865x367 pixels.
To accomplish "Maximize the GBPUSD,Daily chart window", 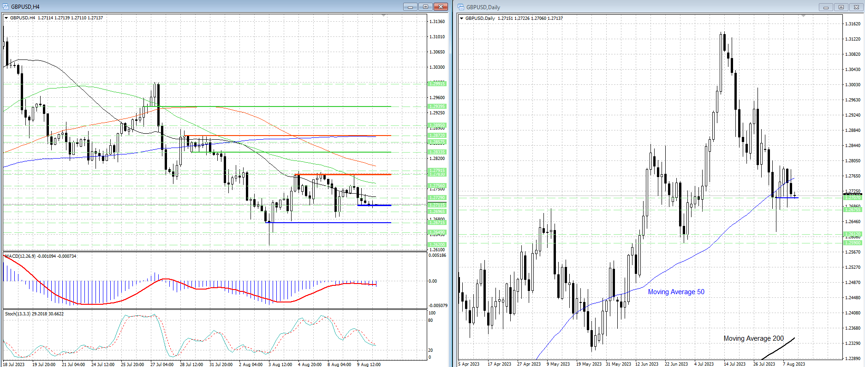I will [841, 7].
